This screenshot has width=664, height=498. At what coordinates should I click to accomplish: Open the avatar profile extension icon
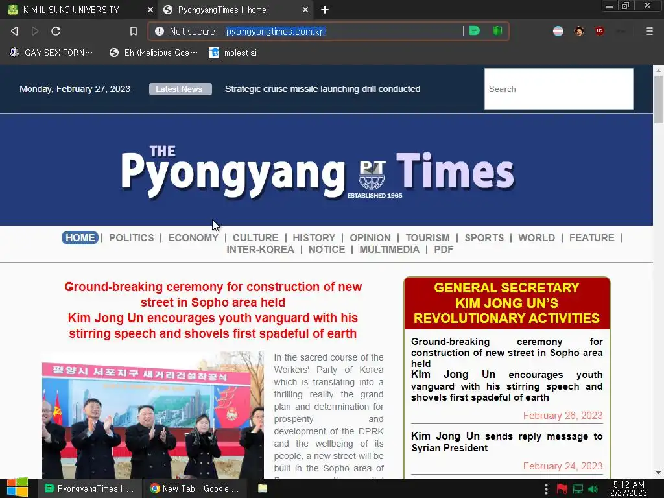[579, 31]
